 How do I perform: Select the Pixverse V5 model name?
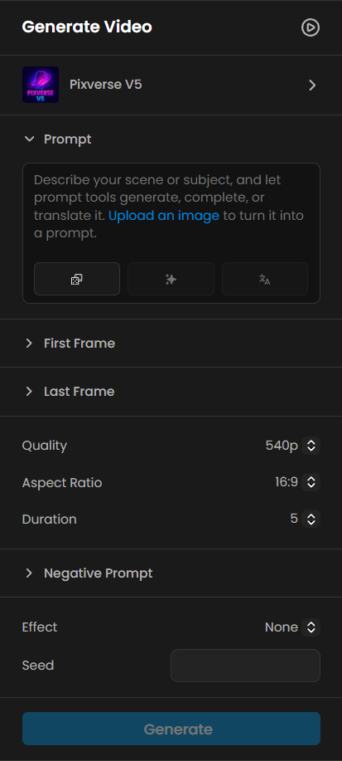(x=106, y=85)
